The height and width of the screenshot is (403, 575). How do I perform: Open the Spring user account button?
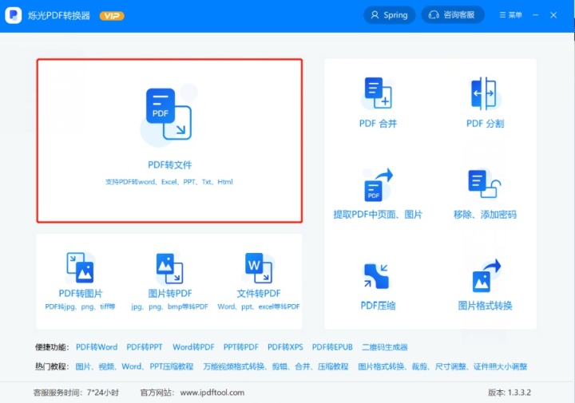tap(390, 15)
